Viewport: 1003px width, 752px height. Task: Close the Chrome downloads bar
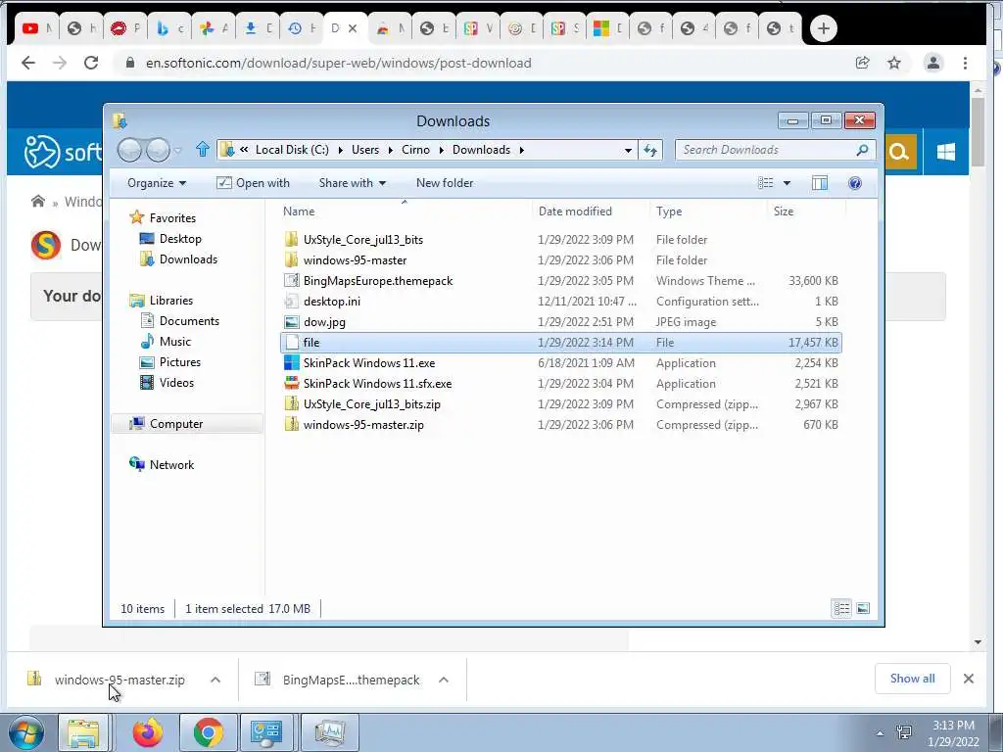(969, 680)
